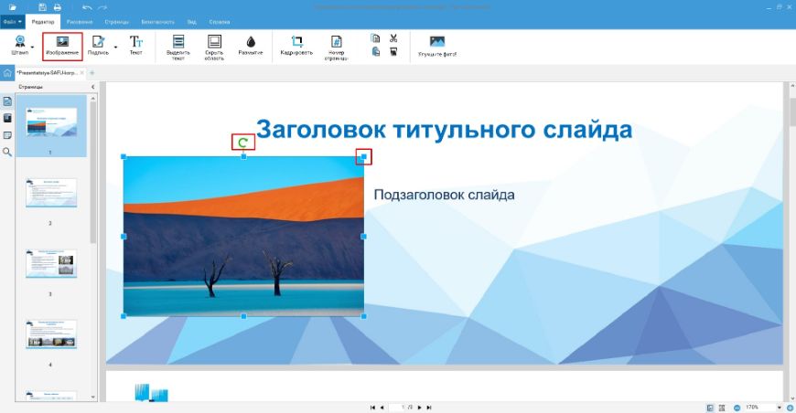This screenshot has height=413, width=796.
Task: Select page 3 thumbnail
Action: (x=51, y=263)
